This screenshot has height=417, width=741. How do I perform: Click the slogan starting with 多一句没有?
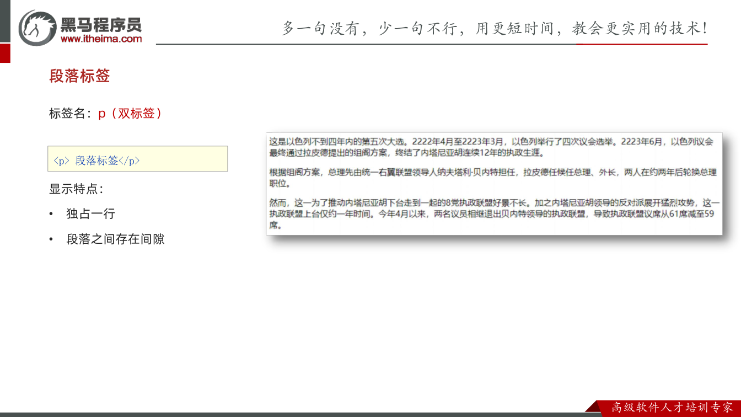(494, 28)
